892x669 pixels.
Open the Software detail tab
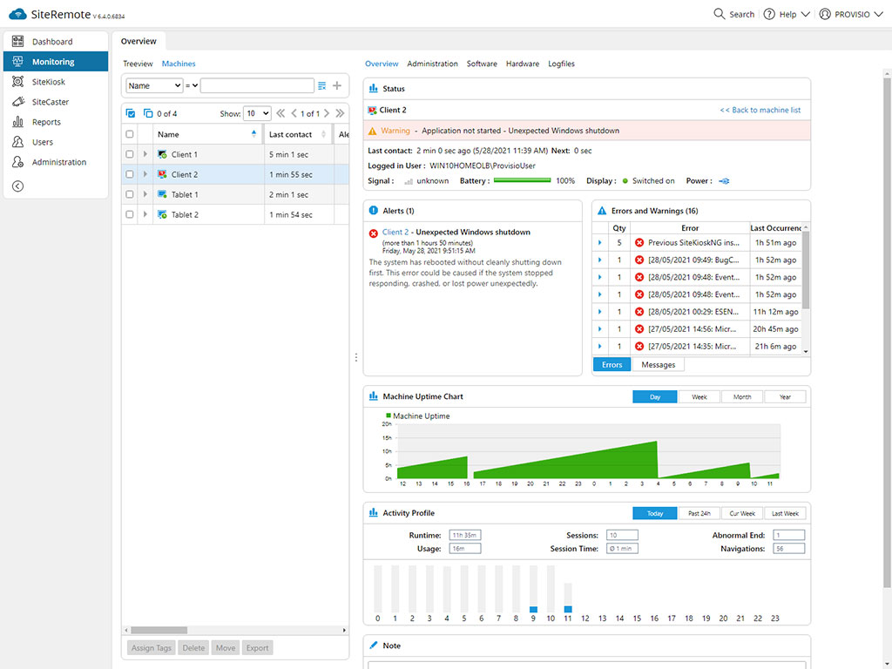pyautogui.click(x=482, y=63)
